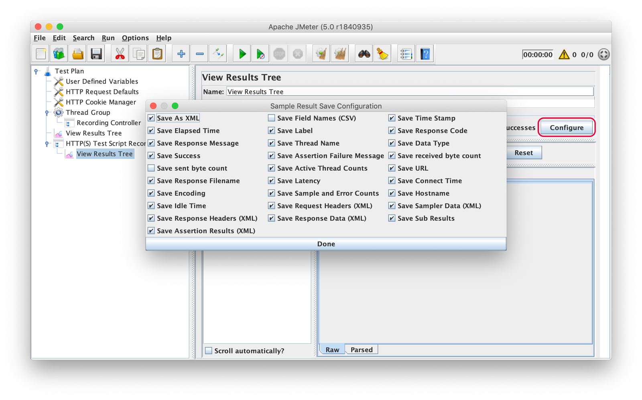Click the Configure button
Image resolution: width=642 pixels, height=400 pixels.
click(x=566, y=128)
